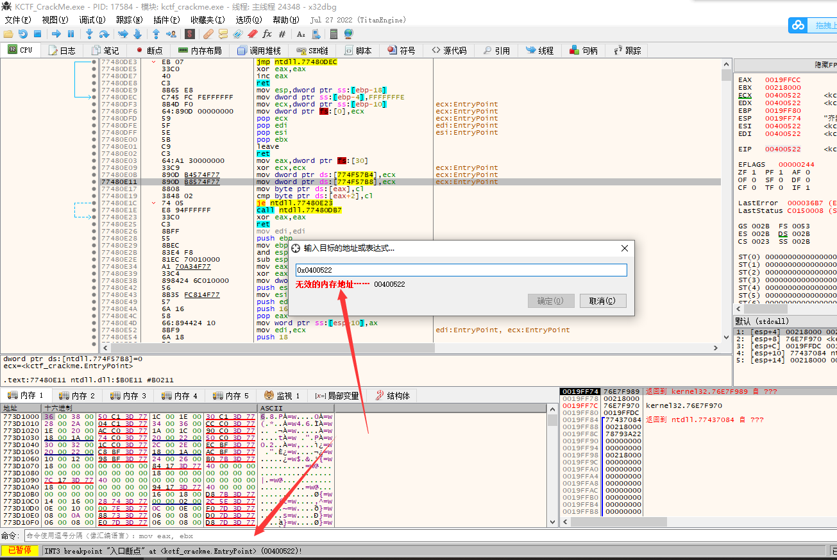Open the 插件 menu
Viewport: 837px width, 560px height.
click(x=166, y=20)
